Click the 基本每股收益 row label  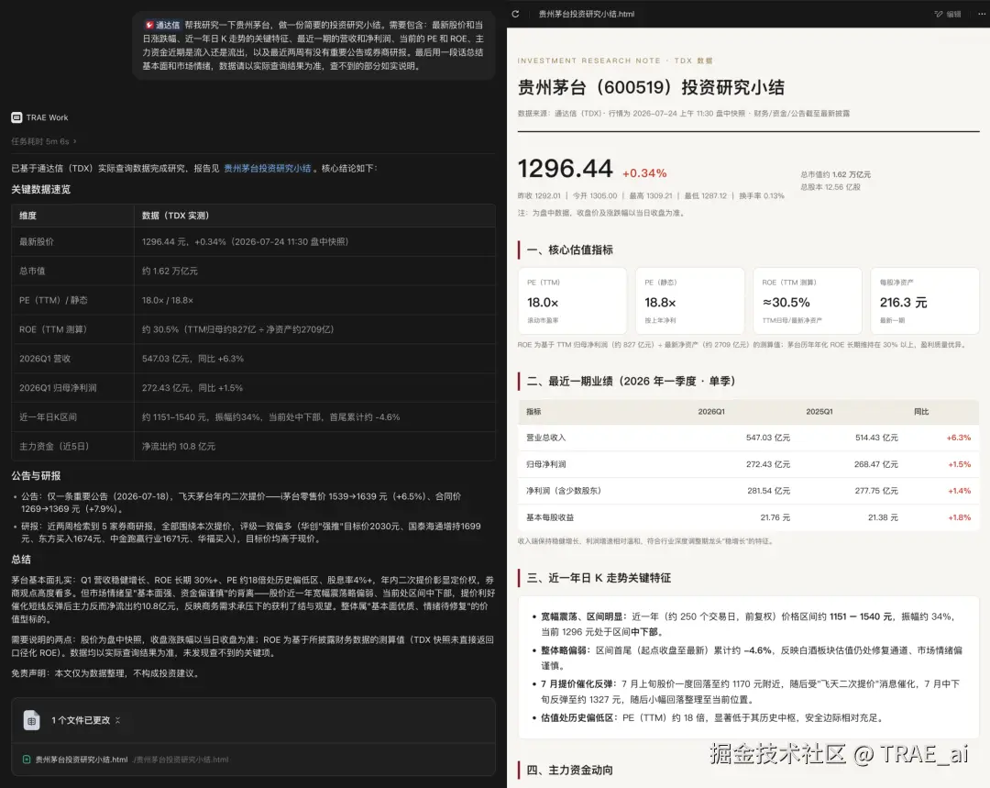[550, 516]
